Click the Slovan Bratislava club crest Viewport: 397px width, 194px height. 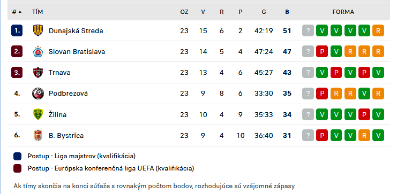click(38, 51)
